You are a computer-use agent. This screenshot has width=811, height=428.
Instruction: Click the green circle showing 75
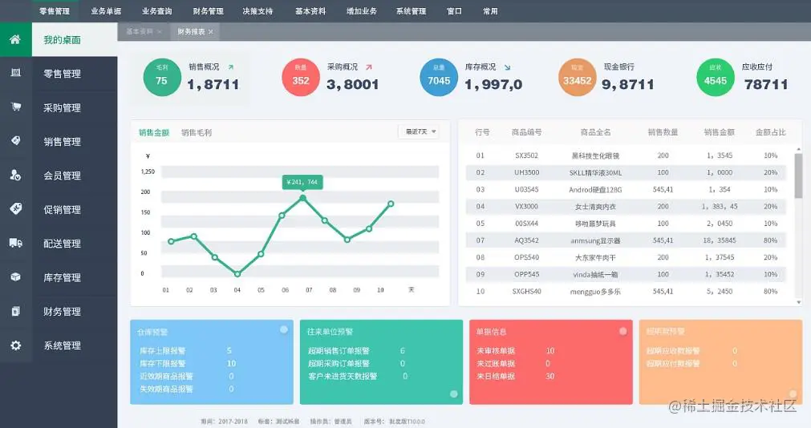point(162,78)
